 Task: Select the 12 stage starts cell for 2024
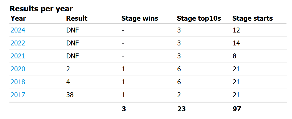(236, 30)
